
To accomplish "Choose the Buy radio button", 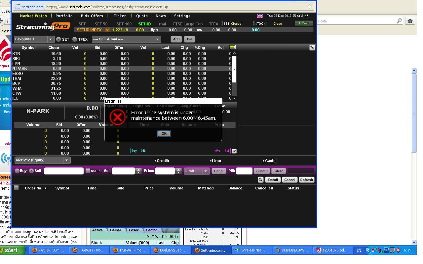I will 17,171.
